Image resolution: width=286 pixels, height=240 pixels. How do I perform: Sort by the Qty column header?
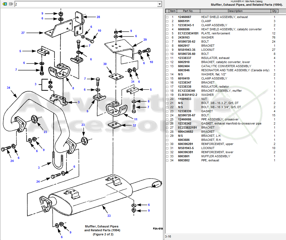coord(274,11)
